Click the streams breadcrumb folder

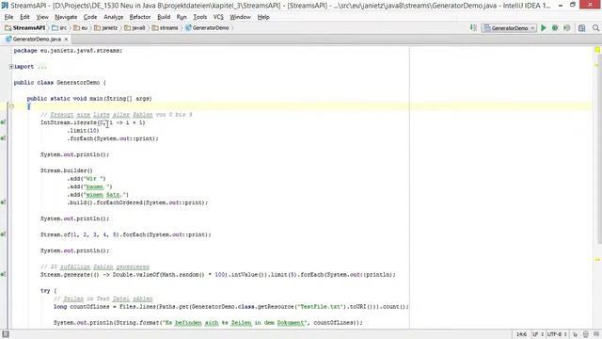pos(166,27)
